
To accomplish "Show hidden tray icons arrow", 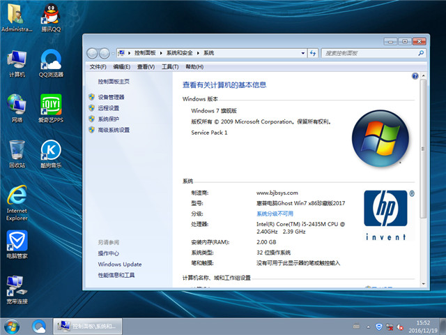I will (368, 327).
